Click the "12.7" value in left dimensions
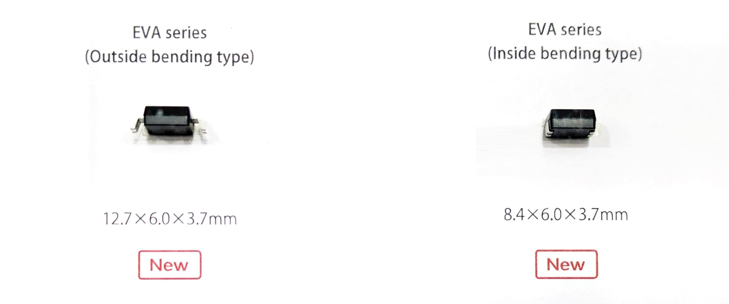 [117, 219]
